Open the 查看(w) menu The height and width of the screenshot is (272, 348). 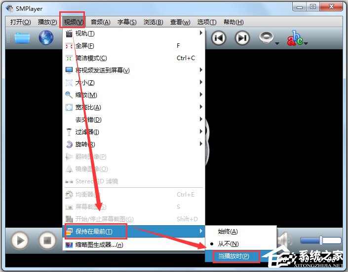pos(180,22)
